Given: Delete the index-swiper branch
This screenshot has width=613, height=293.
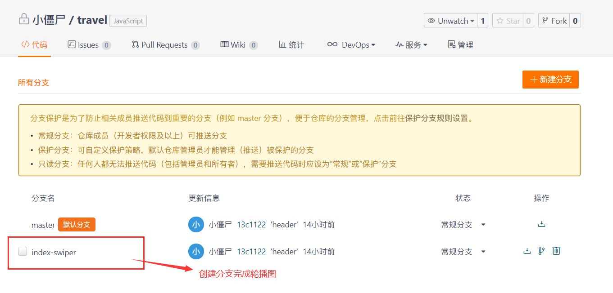Looking at the screenshot, I should point(556,251).
